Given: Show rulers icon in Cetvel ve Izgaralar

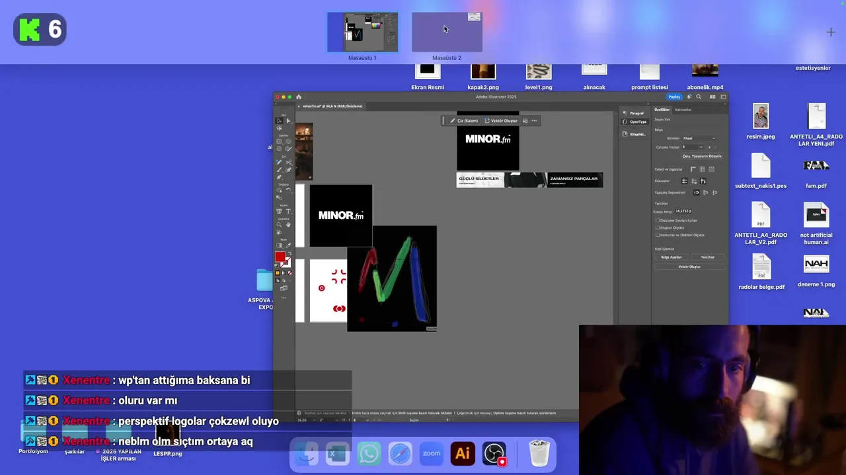Looking at the screenshot, I should coord(693,169).
